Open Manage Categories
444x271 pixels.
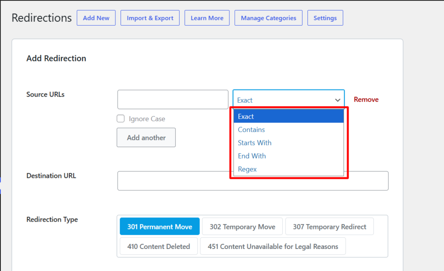268,18
